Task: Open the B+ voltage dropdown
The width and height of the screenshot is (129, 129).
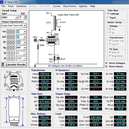Action: click(25, 42)
